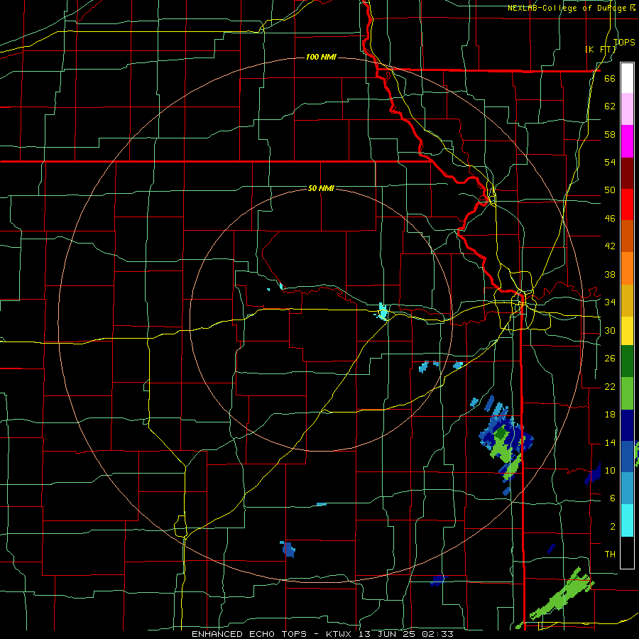Click the "14" legend value

click(610, 442)
